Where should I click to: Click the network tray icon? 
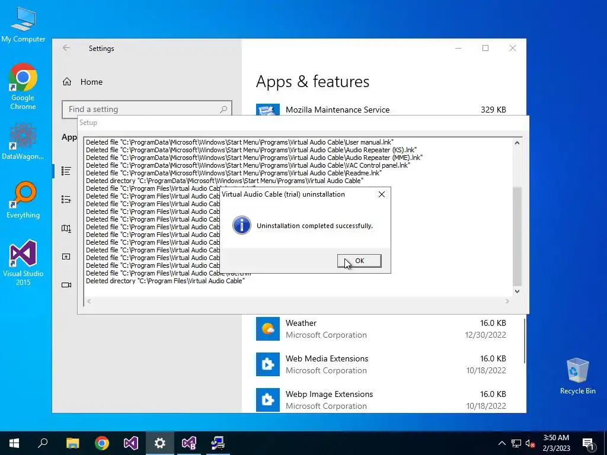516,443
